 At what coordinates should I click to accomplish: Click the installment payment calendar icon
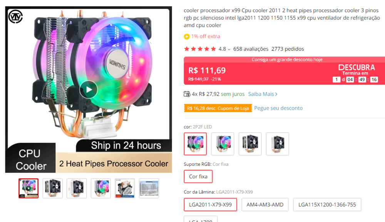click(187, 94)
